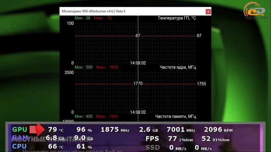Click 'Частота памяти, МГц' graph label
The image size is (271, 152).
[176, 117]
